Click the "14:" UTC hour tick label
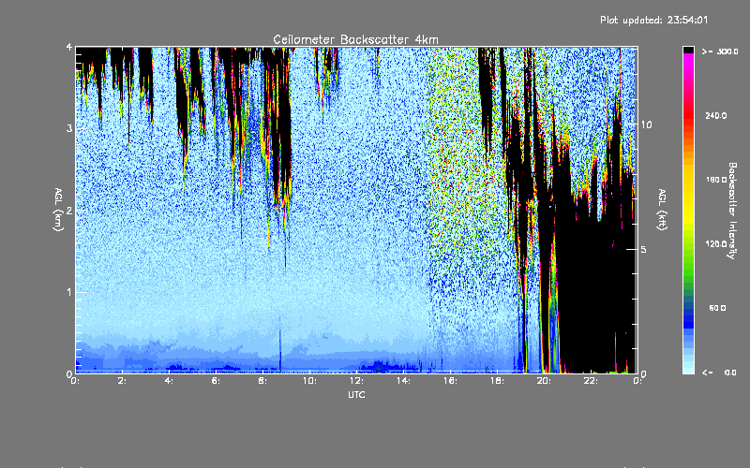The height and width of the screenshot is (468, 750). [403, 381]
